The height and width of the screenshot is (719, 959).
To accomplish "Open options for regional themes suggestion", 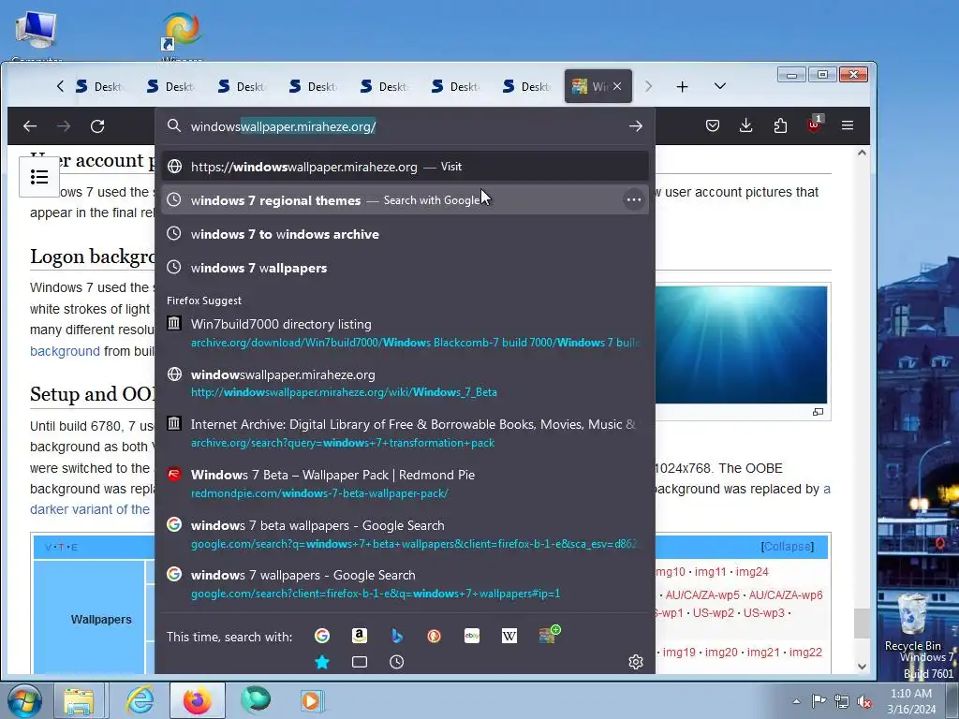I will coord(634,200).
